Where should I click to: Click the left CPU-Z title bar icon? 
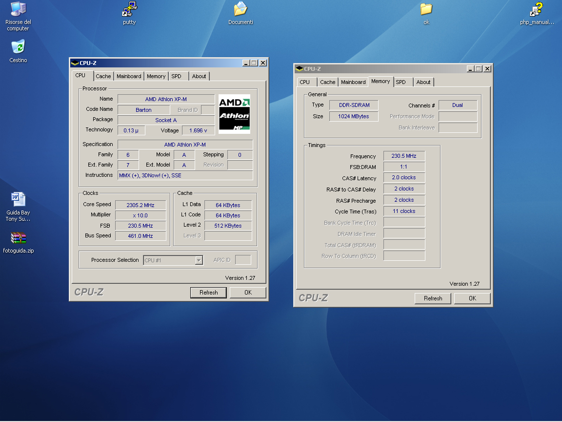[75, 63]
